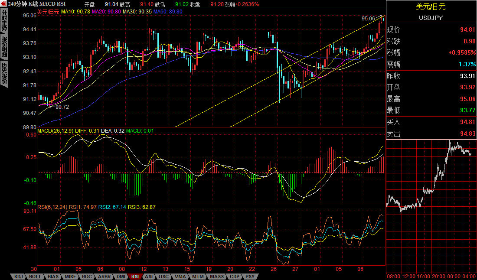Click the chart title 240分钟 K线 MACD RSI
Image resolution: width=477 pixels, height=280 pixels.
(x=38, y=4)
